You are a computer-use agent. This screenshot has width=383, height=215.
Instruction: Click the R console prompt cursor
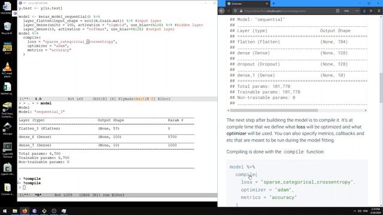click(24, 188)
